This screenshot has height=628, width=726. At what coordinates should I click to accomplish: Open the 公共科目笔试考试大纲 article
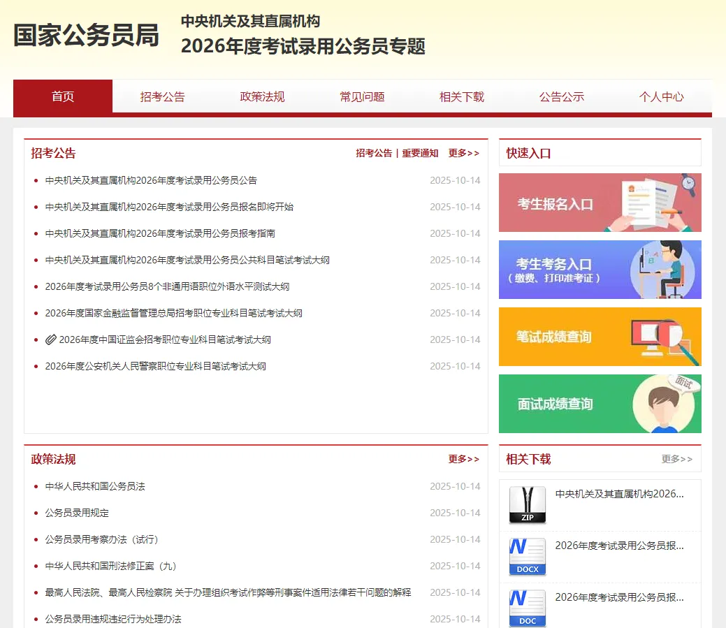(187, 260)
